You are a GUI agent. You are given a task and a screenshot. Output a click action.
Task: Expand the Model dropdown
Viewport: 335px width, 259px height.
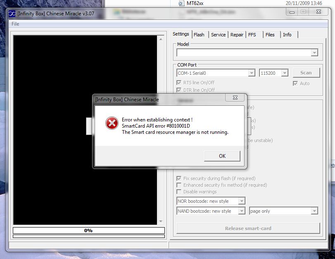[314, 52]
